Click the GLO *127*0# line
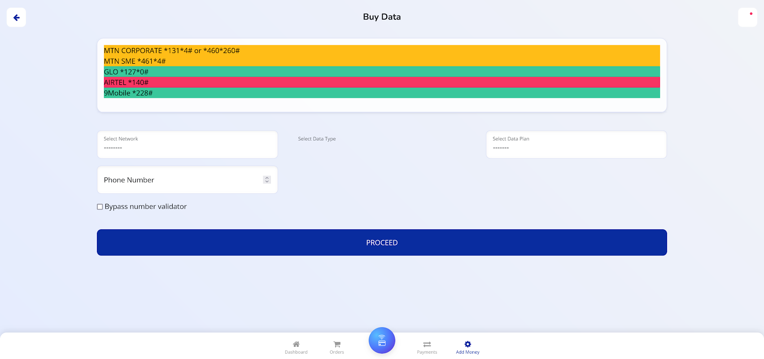This screenshot has height=359, width=764. tap(382, 72)
